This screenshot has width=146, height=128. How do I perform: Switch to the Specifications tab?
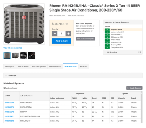(x=23, y=66)
